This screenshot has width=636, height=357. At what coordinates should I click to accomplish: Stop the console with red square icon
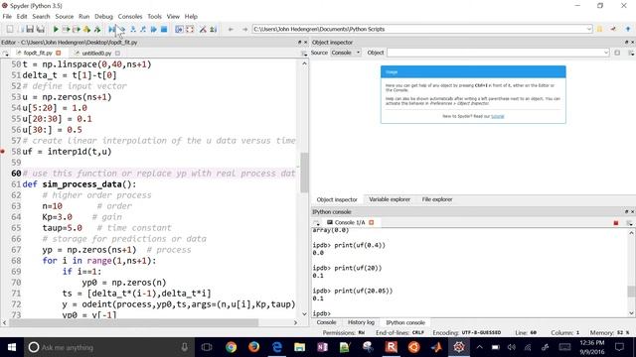(616, 223)
